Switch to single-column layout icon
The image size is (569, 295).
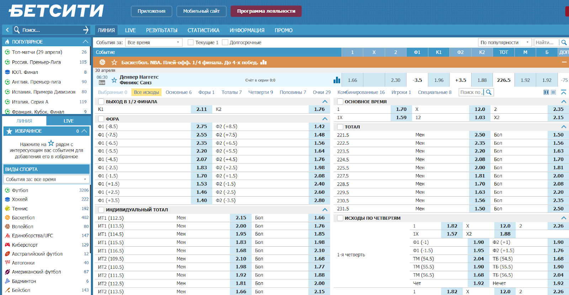[553, 92]
